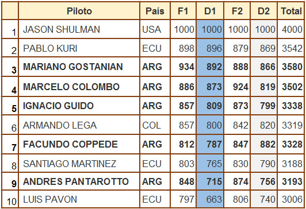Screen dimensions: 306x209
Task: Click LUIS PAVON's total 3006
Action: 291,199
